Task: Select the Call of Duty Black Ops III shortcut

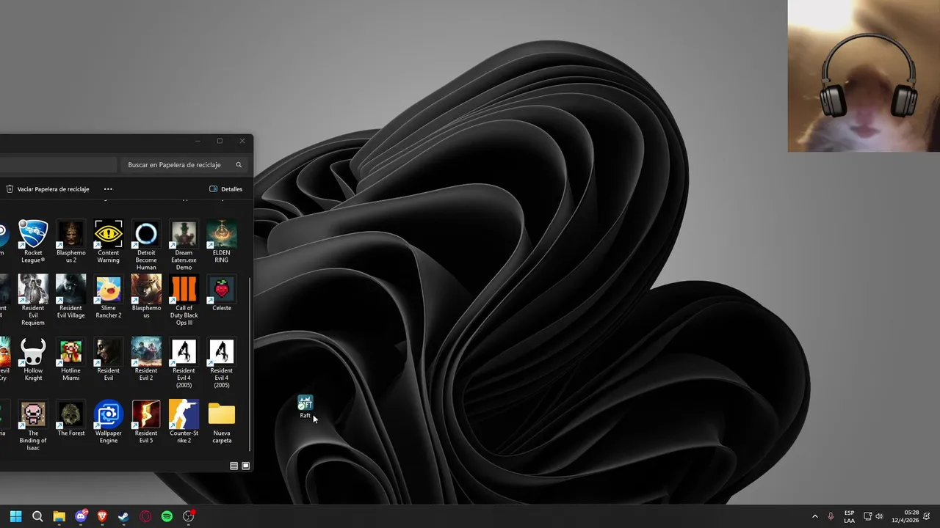Action: [184, 300]
